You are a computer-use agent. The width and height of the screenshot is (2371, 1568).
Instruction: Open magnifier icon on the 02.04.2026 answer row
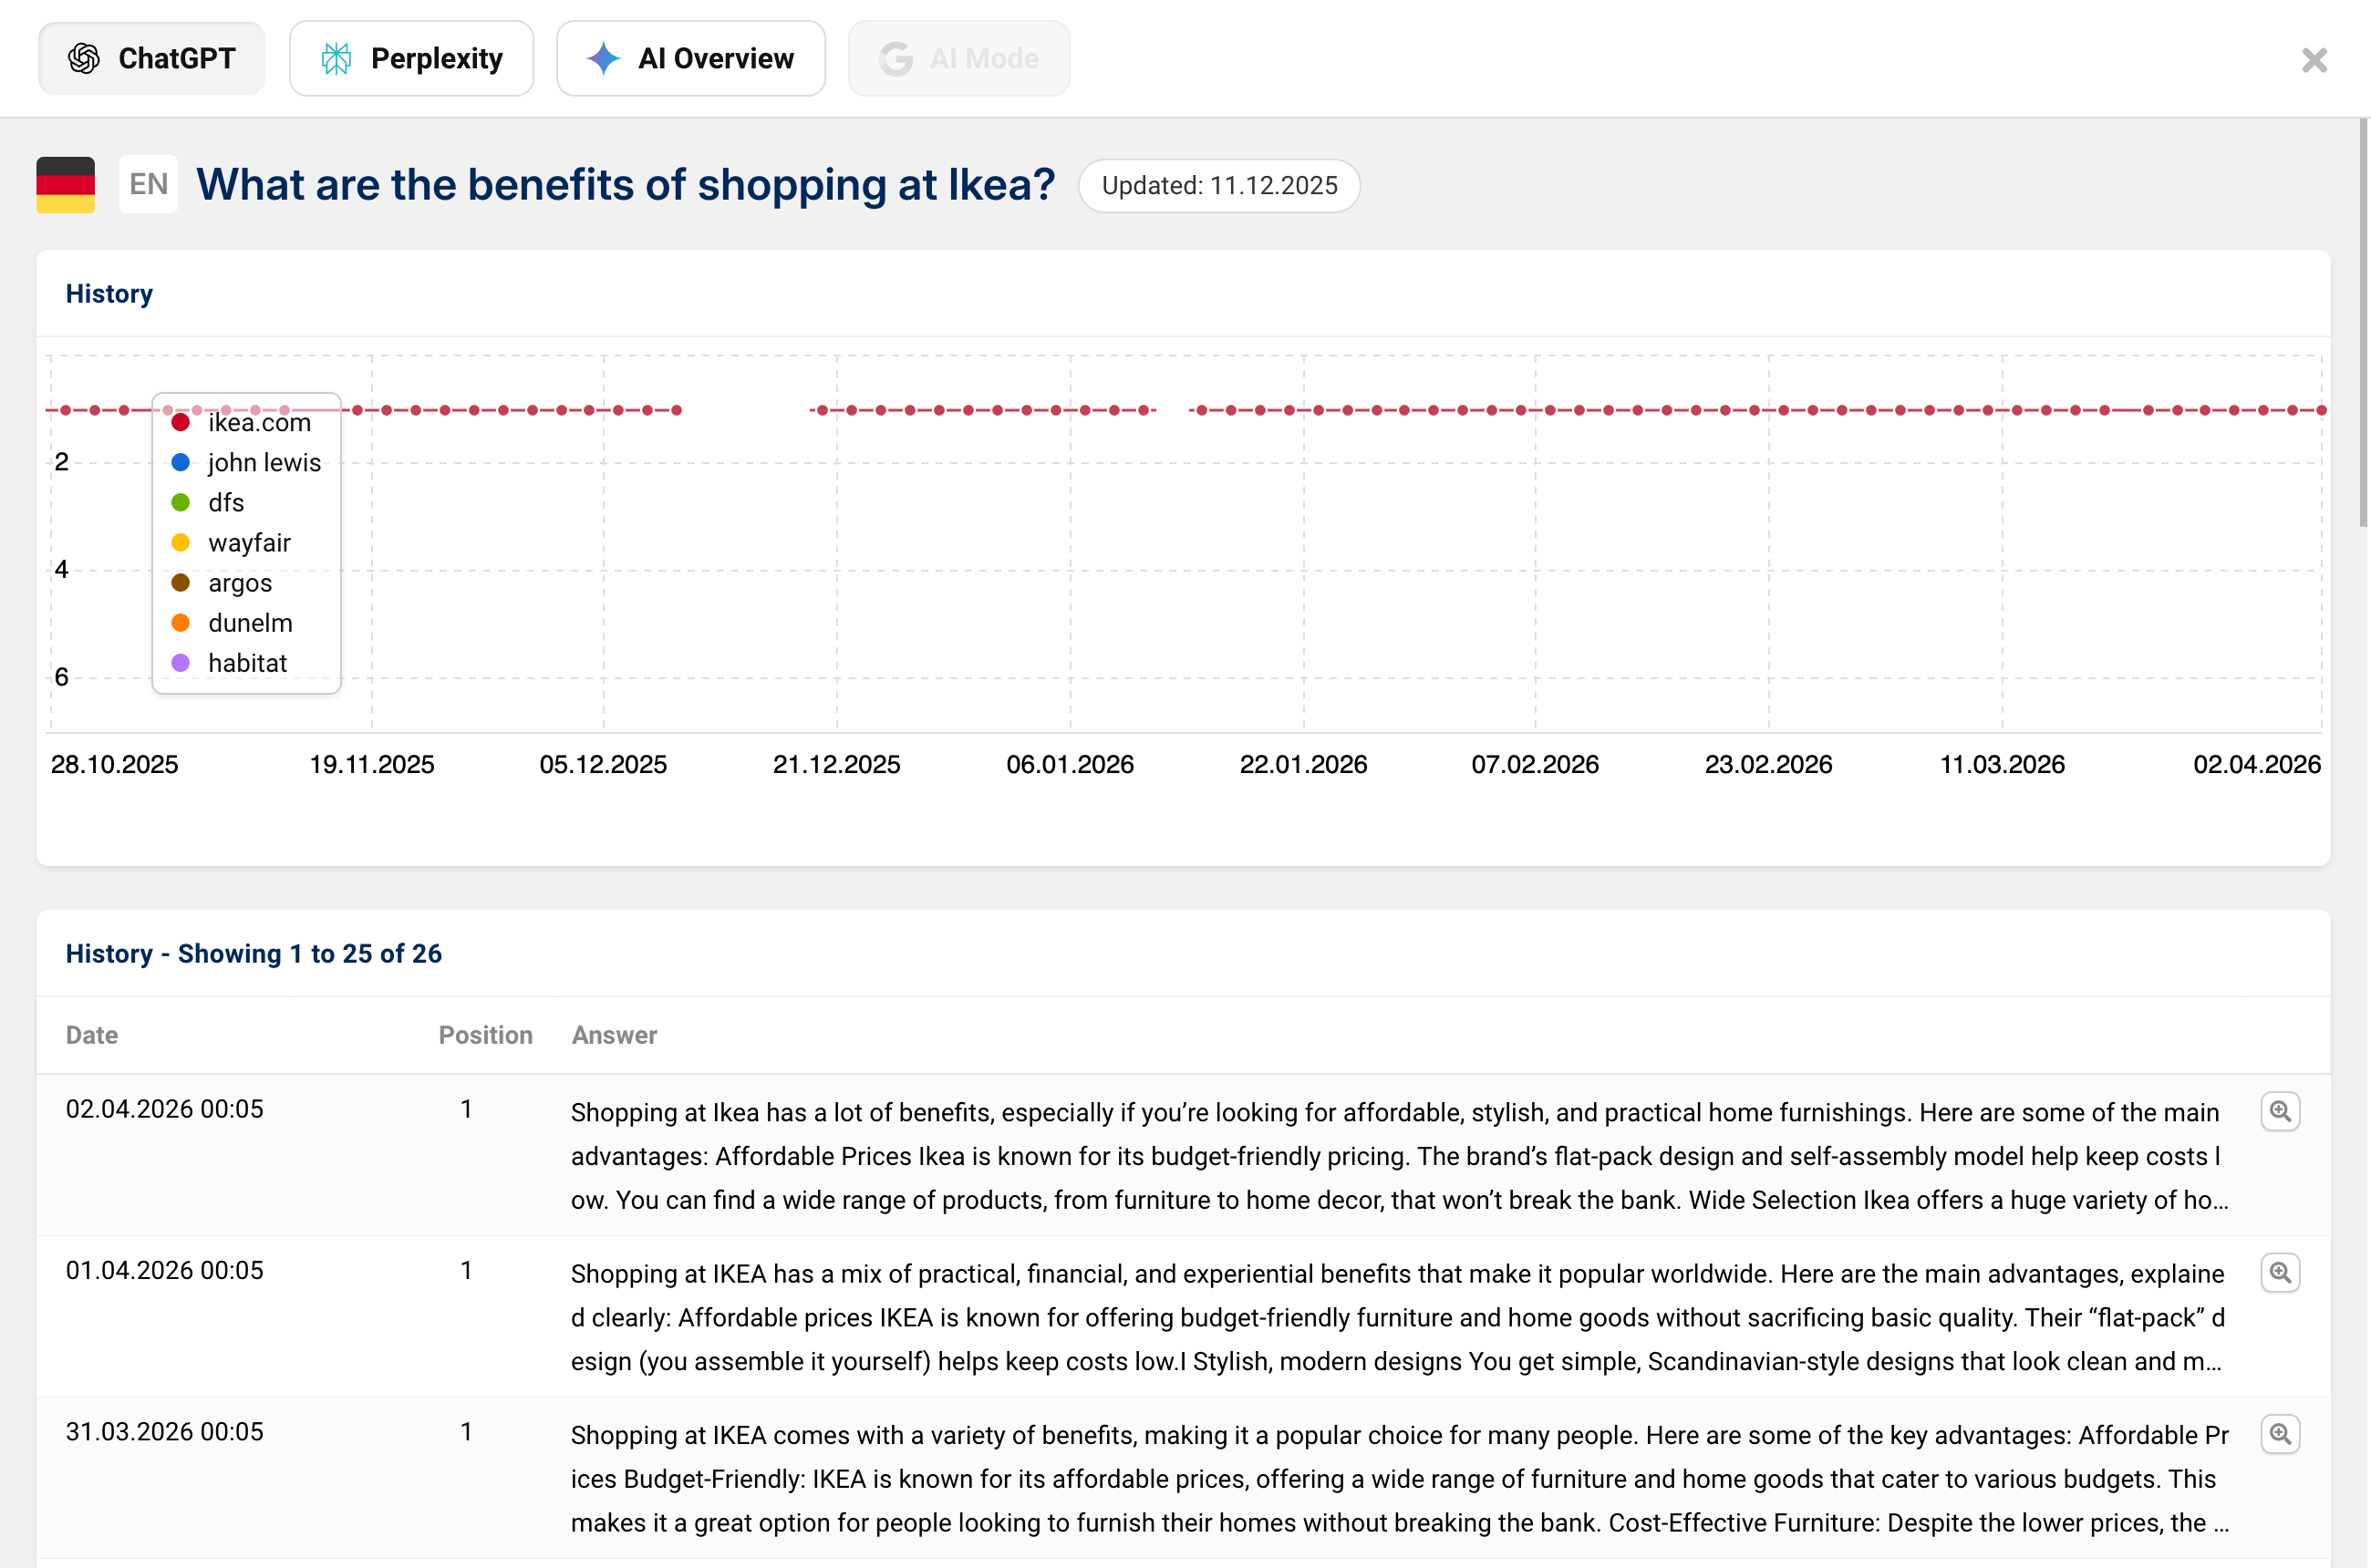pyautogui.click(x=2280, y=1112)
